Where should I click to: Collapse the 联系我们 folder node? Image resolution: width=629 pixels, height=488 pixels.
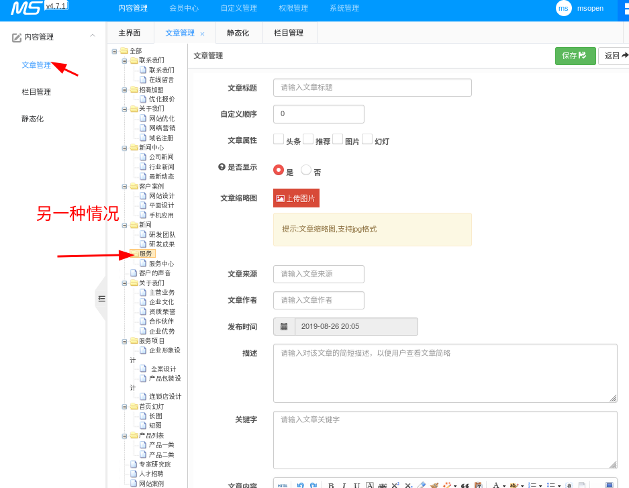124,61
